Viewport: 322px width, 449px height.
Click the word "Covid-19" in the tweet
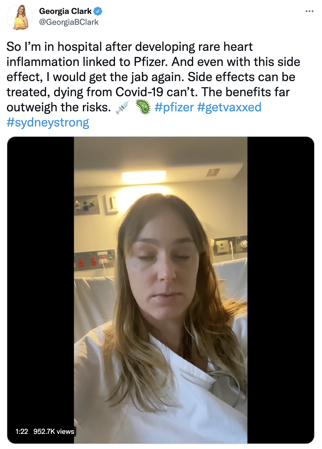(139, 92)
